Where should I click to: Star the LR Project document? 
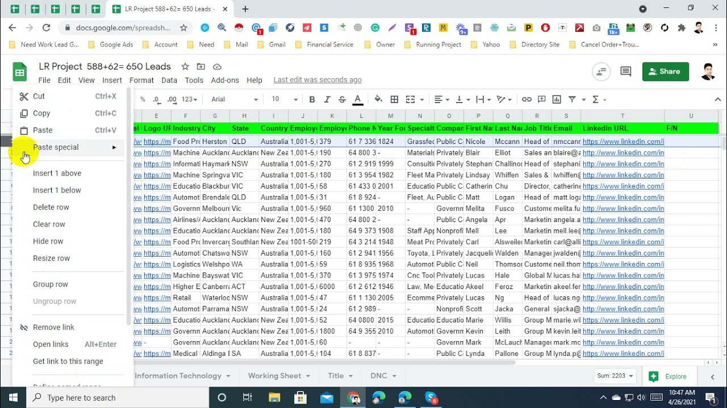(x=185, y=67)
